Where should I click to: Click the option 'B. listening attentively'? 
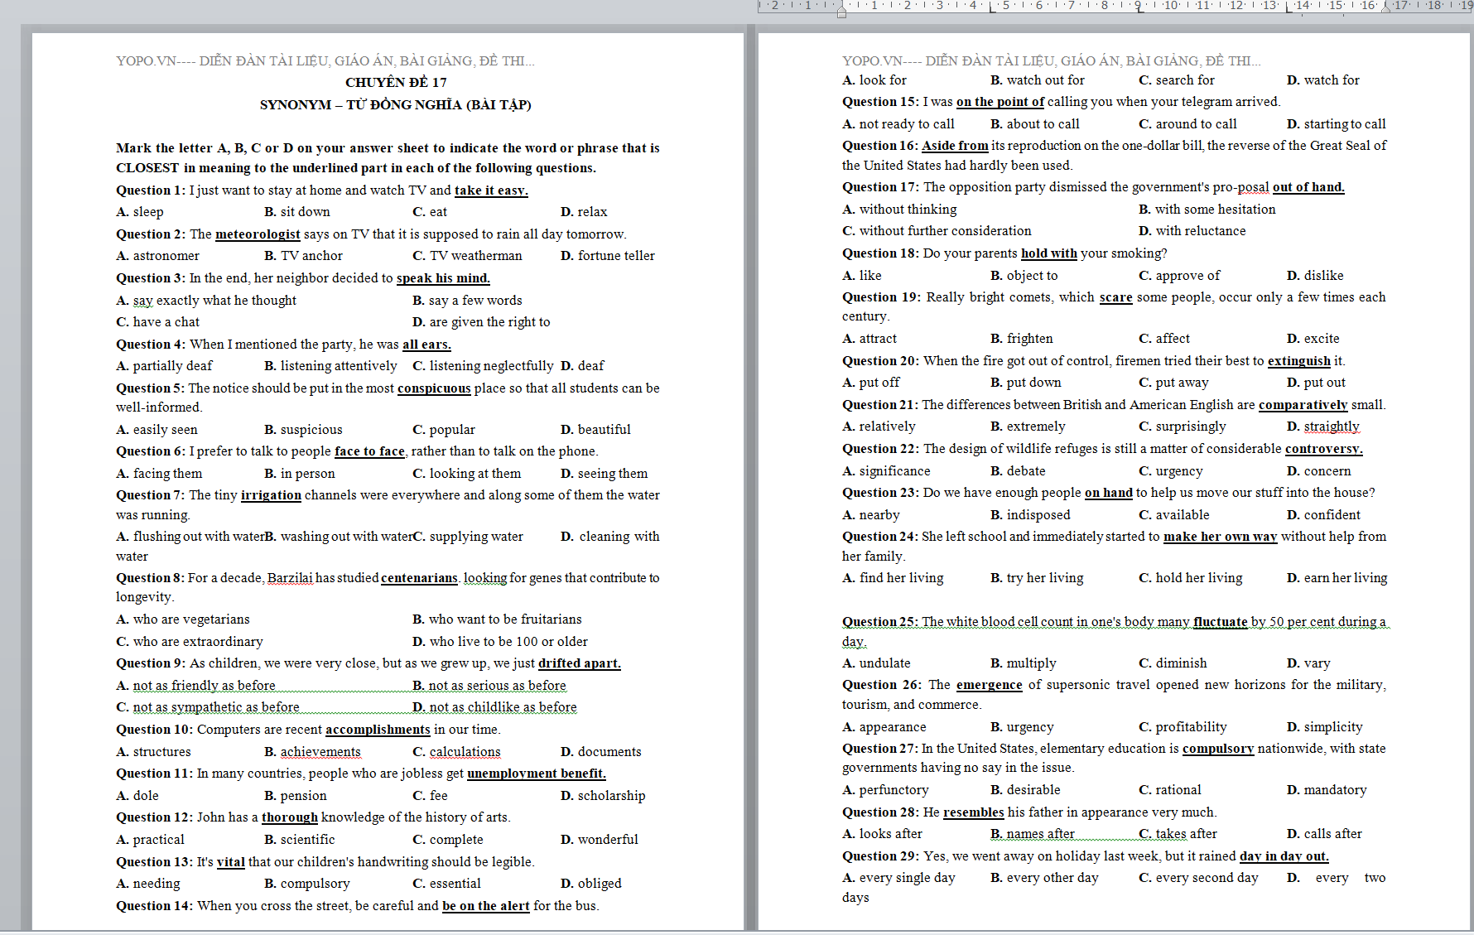(x=330, y=366)
